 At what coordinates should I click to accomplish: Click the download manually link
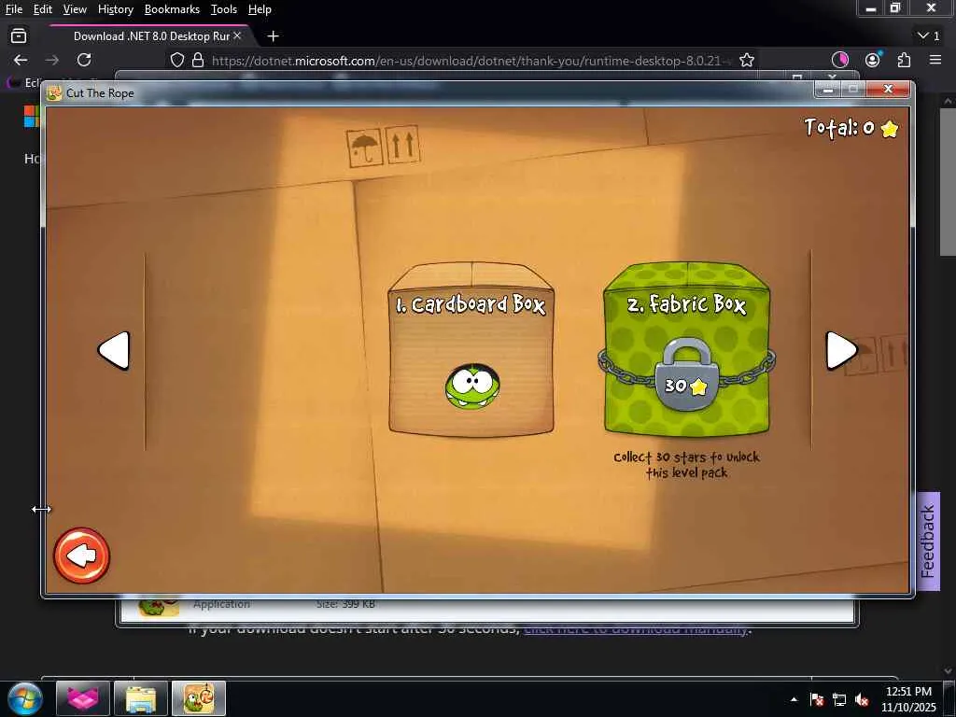[638, 628]
